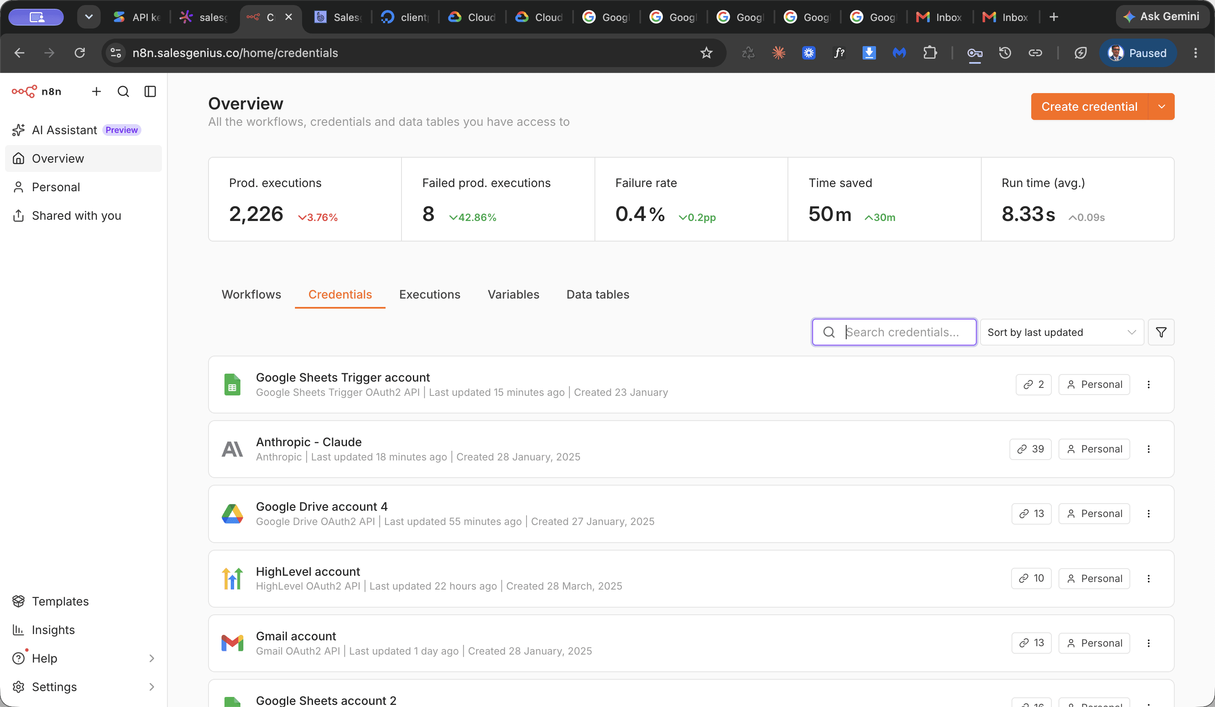Switch to the first Inbox Gmail tab

pos(939,17)
